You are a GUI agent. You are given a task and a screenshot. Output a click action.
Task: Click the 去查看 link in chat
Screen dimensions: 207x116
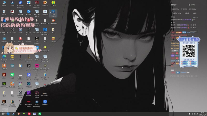tap(175, 51)
